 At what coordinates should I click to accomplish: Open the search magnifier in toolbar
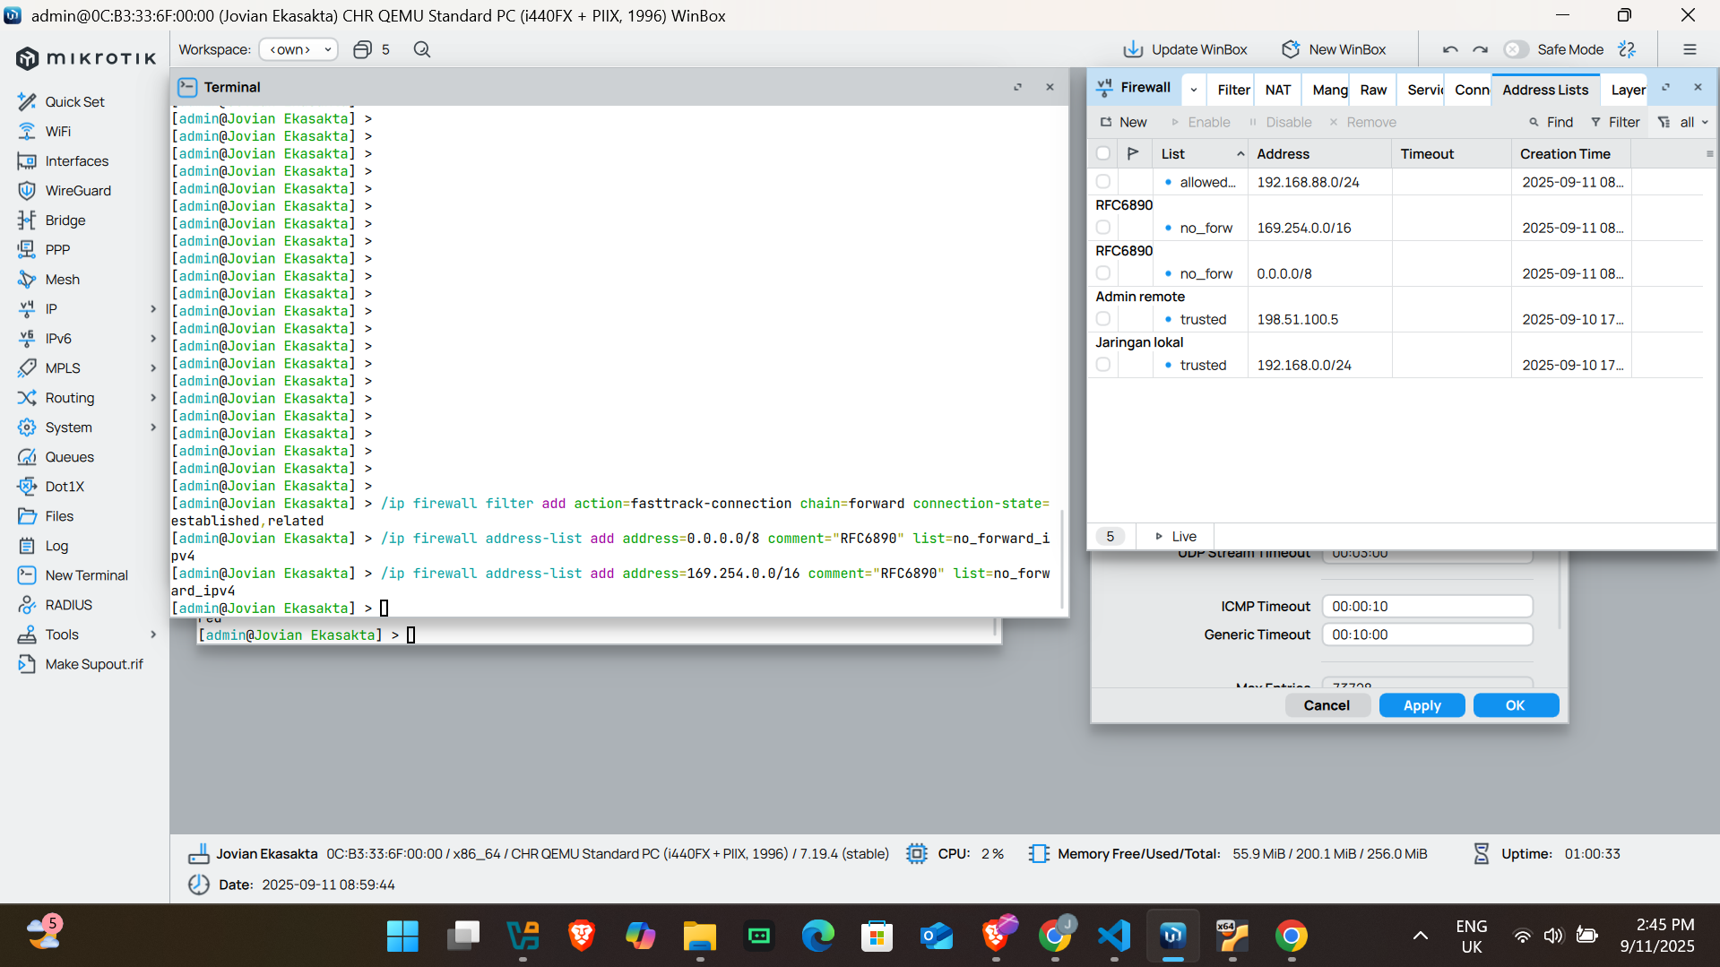click(422, 49)
